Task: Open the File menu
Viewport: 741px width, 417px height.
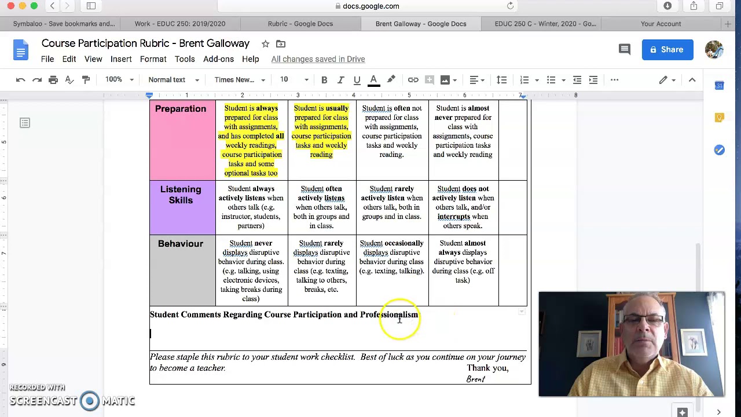Action: point(47,59)
